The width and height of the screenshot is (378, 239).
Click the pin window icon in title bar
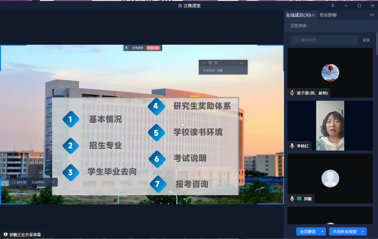click(333, 6)
